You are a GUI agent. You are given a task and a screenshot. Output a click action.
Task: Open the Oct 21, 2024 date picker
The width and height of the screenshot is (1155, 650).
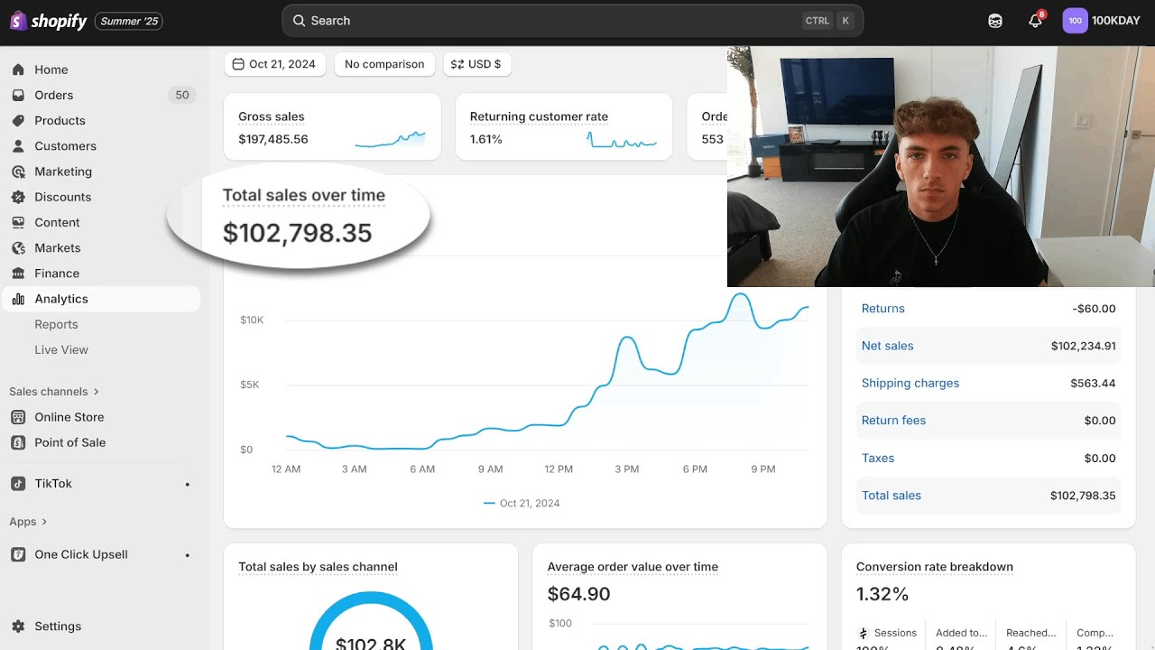click(x=275, y=64)
